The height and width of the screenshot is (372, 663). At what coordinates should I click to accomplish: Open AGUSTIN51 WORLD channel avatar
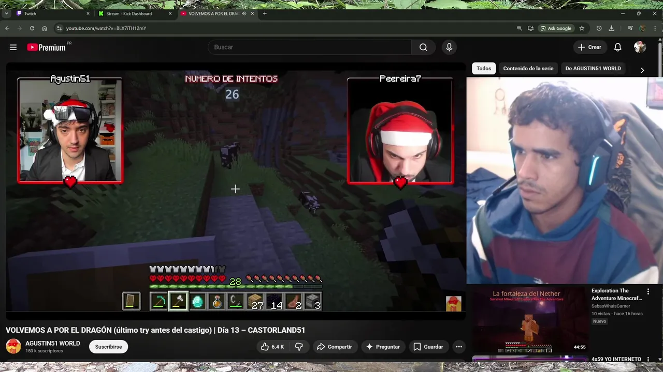13,346
